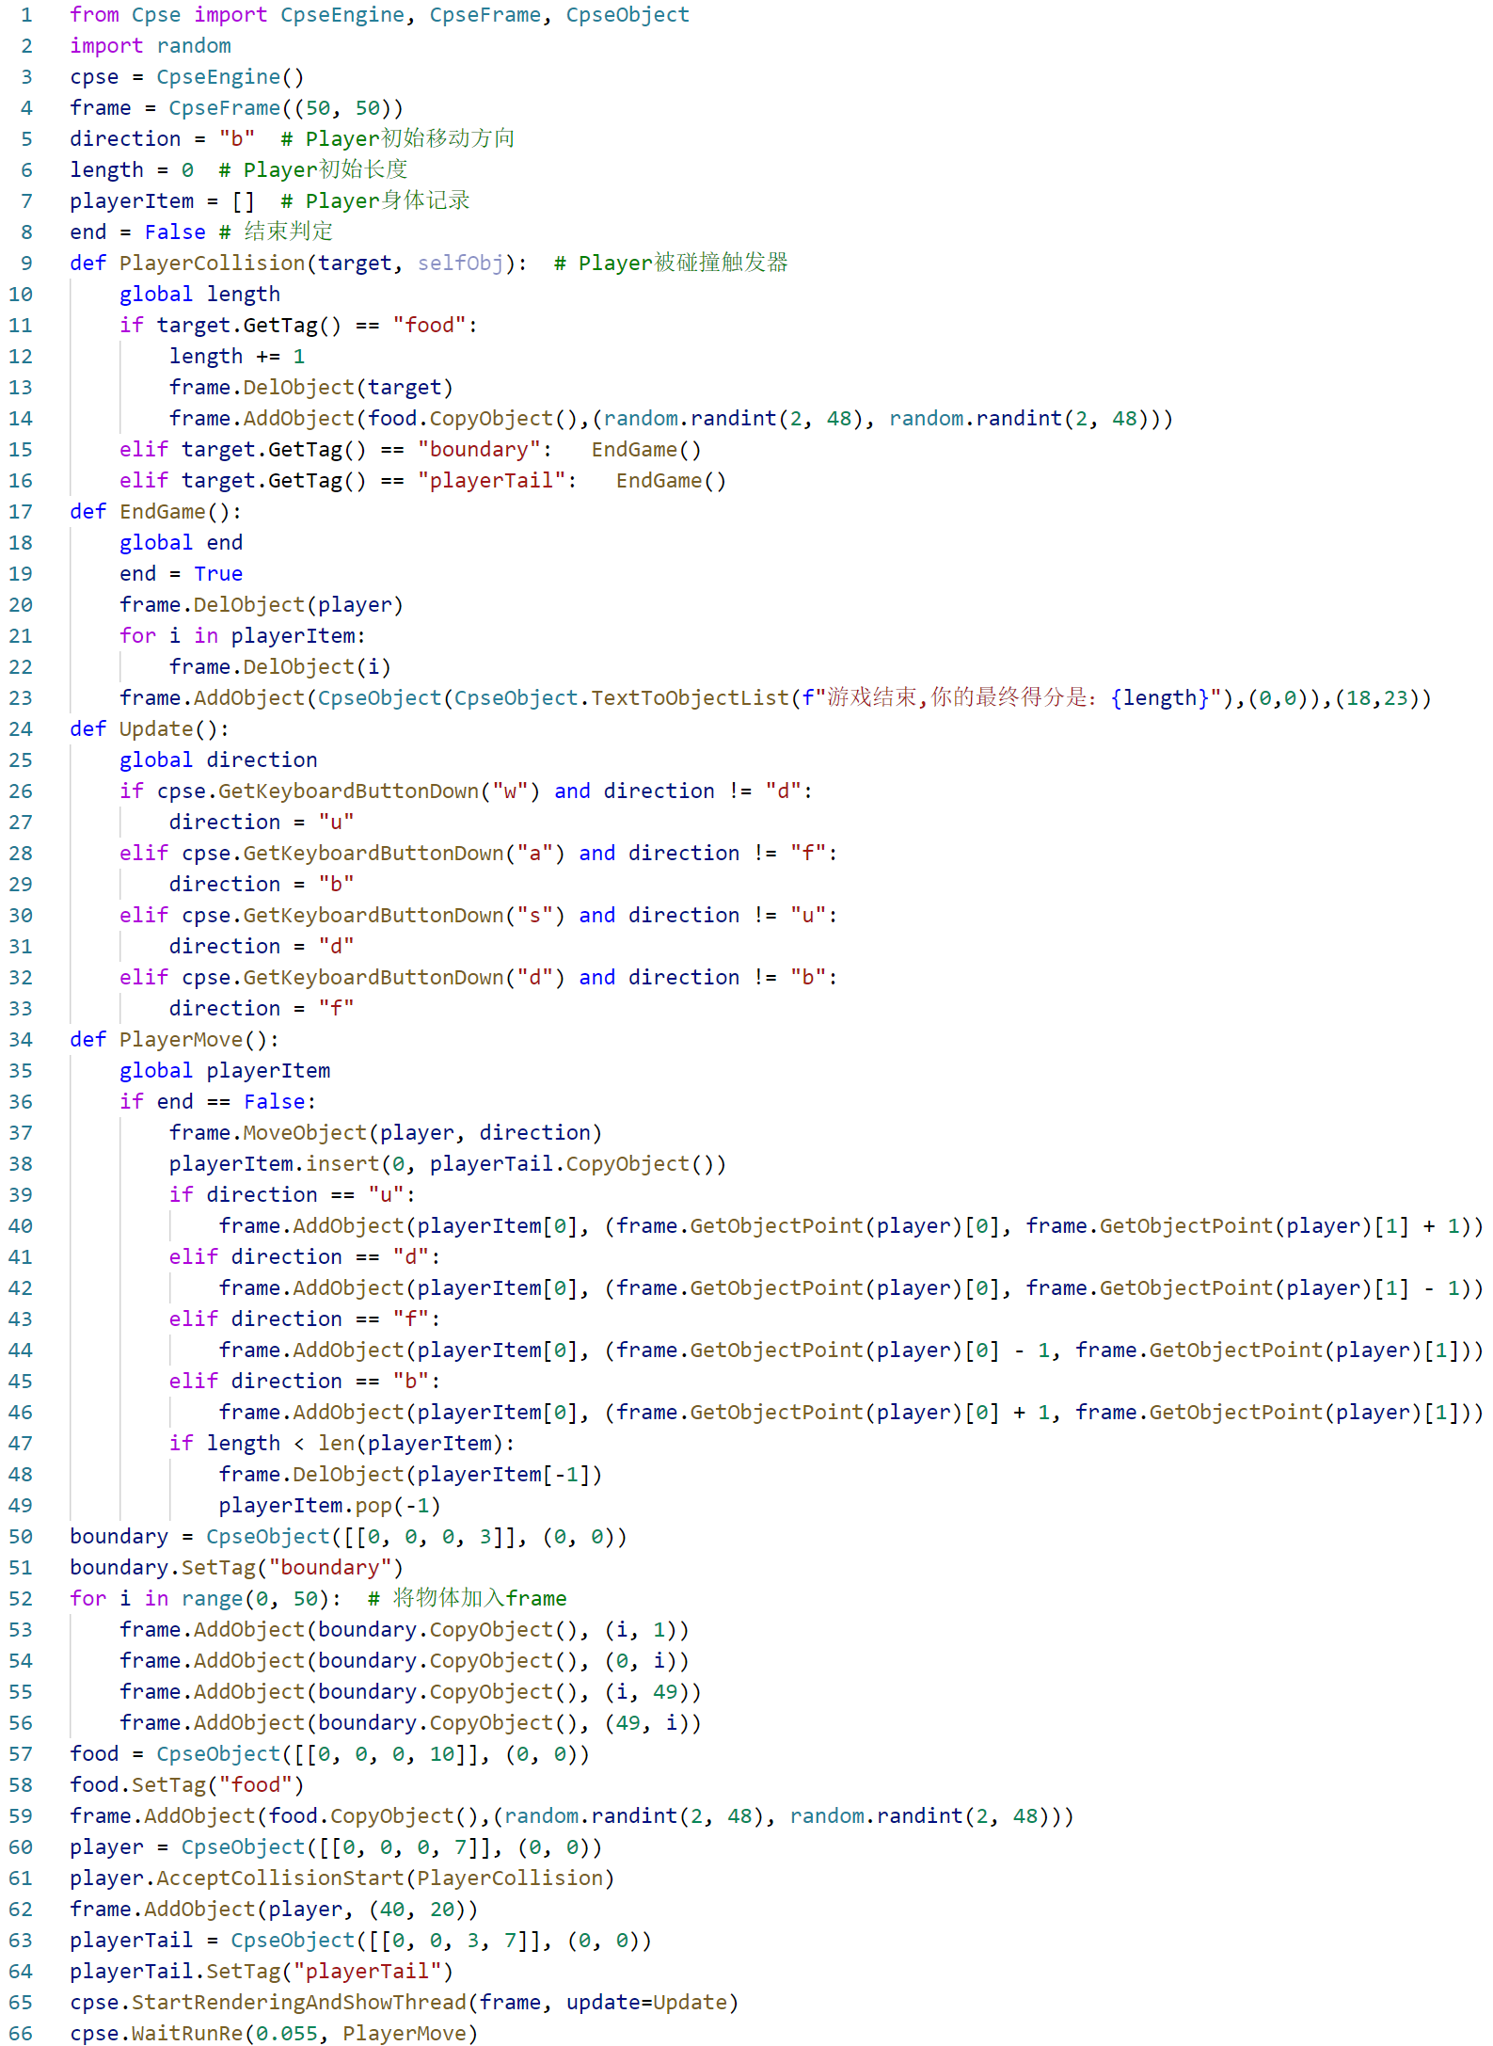Screen dimensions: 1493x2046
Task: Click GetKeyboardButtonDown("a") on line 28
Action: point(405,854)
